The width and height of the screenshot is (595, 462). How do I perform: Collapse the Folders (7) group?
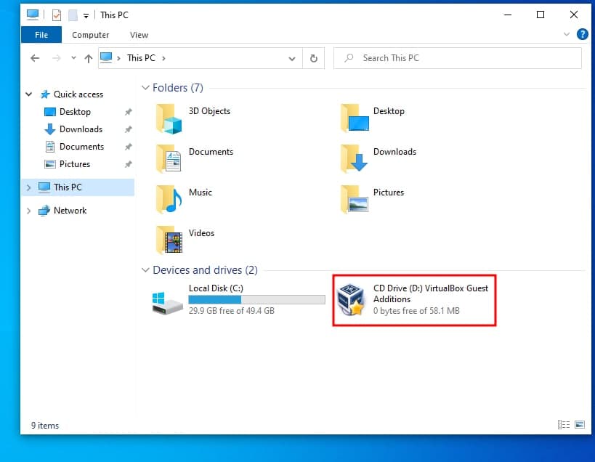tap(145, 88)
